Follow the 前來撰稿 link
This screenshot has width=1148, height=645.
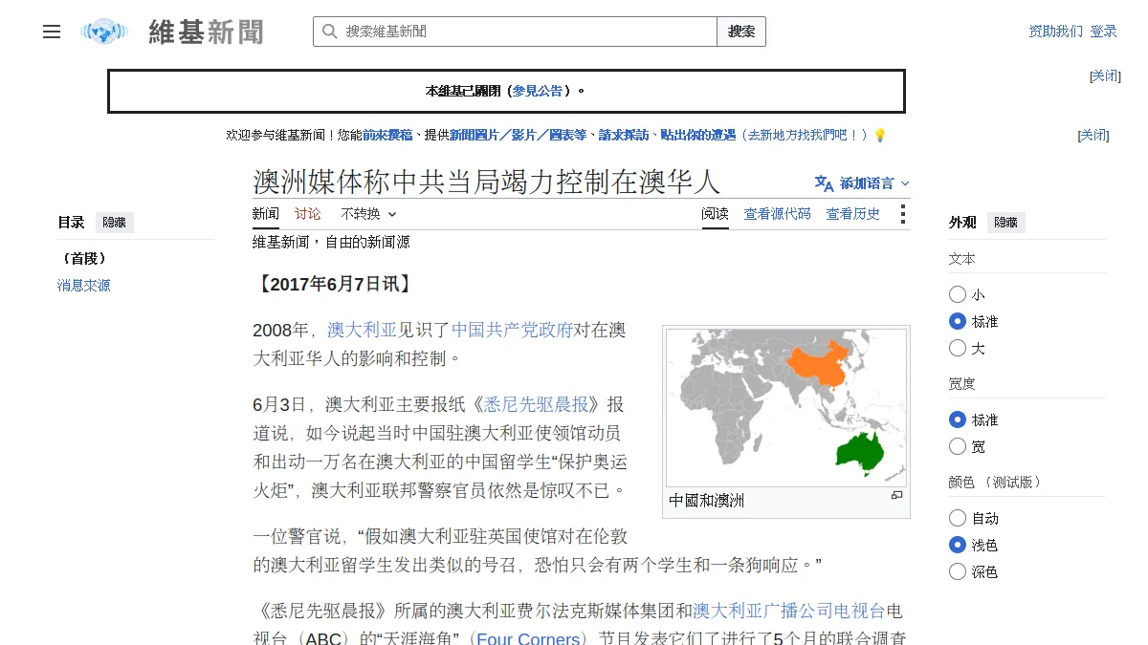[387, 136]
